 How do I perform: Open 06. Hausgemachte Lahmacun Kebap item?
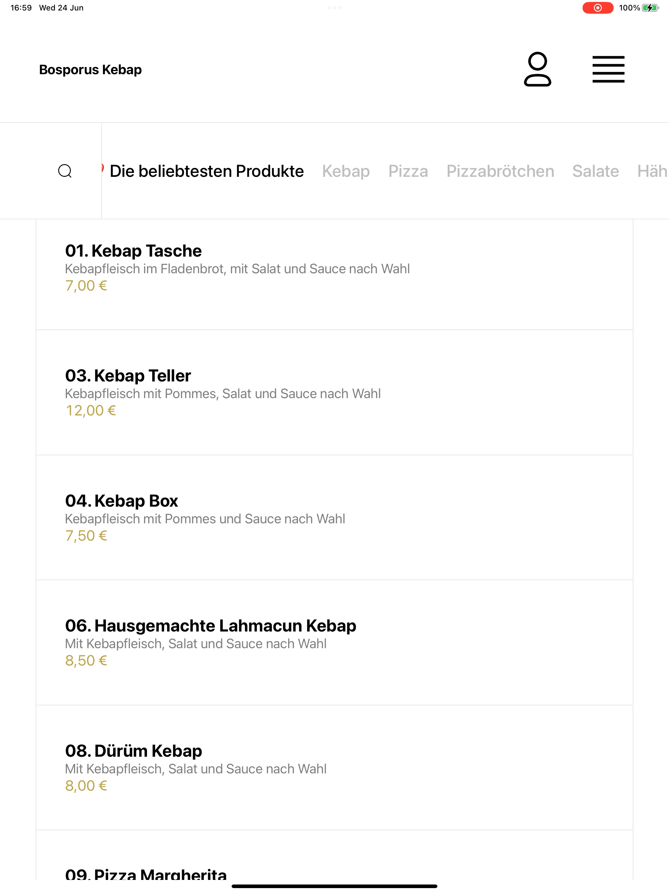point(334,642)
